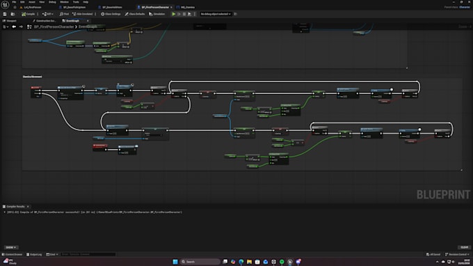Open the Cmd dropdown
The width and height of the screenshot is (473, 266).
click(52, 255)
